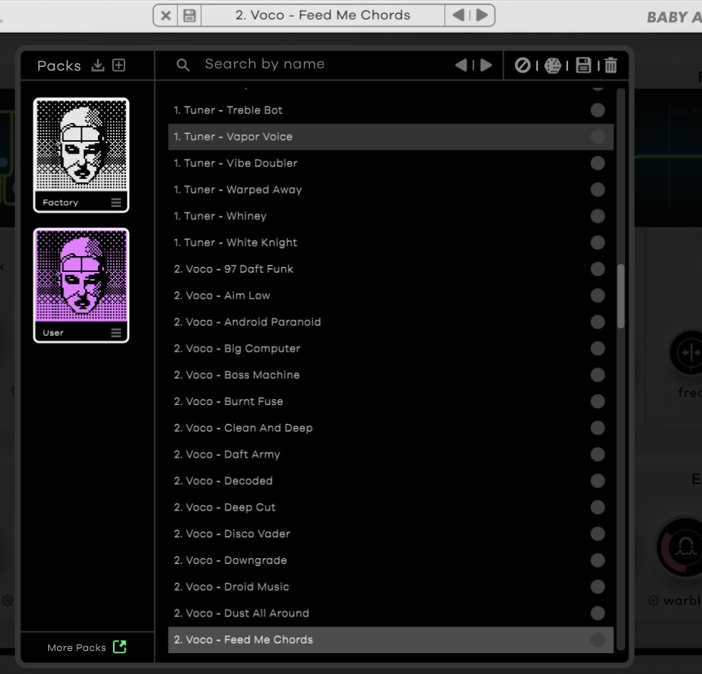702x674 pixels.
Task: Go to previous preset in browser toolbar
Action: pyautogui.click(x=461, y=65)
